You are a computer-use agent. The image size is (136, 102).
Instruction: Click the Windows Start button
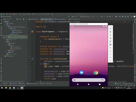tap(2, 88)
